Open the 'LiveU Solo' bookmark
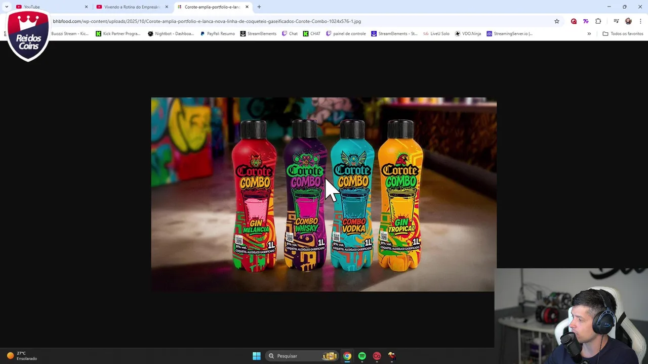Screen dimensions: 648x364 (436, 33)
